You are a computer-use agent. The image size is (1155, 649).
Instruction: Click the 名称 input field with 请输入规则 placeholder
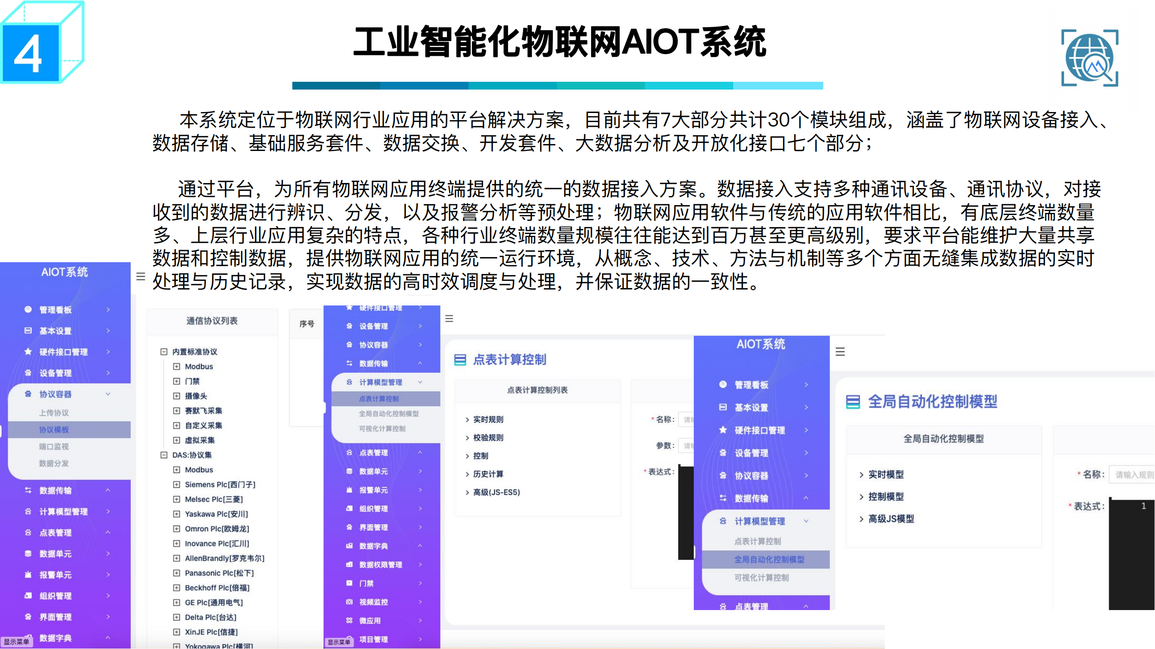tap(1132, 475)
